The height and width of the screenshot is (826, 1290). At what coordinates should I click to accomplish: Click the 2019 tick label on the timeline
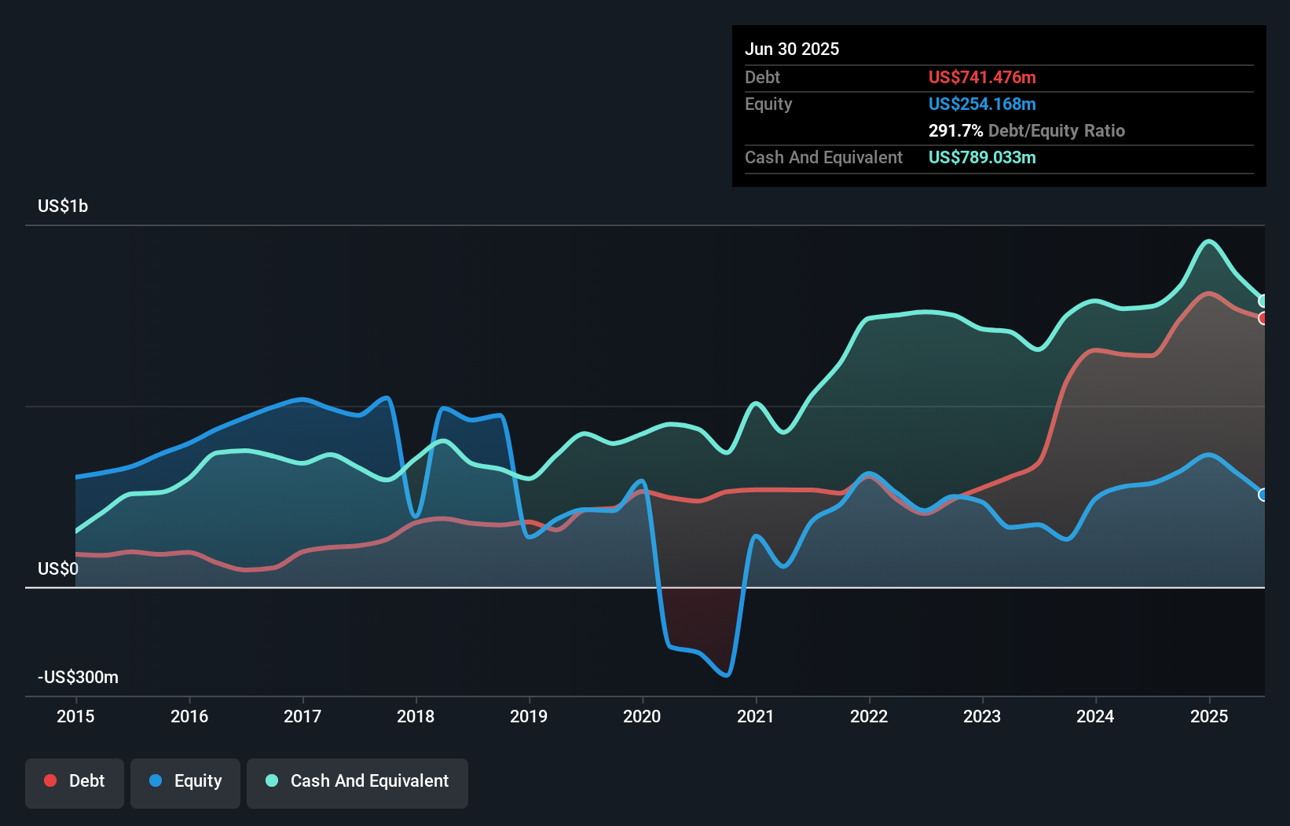tap(529, 716)
